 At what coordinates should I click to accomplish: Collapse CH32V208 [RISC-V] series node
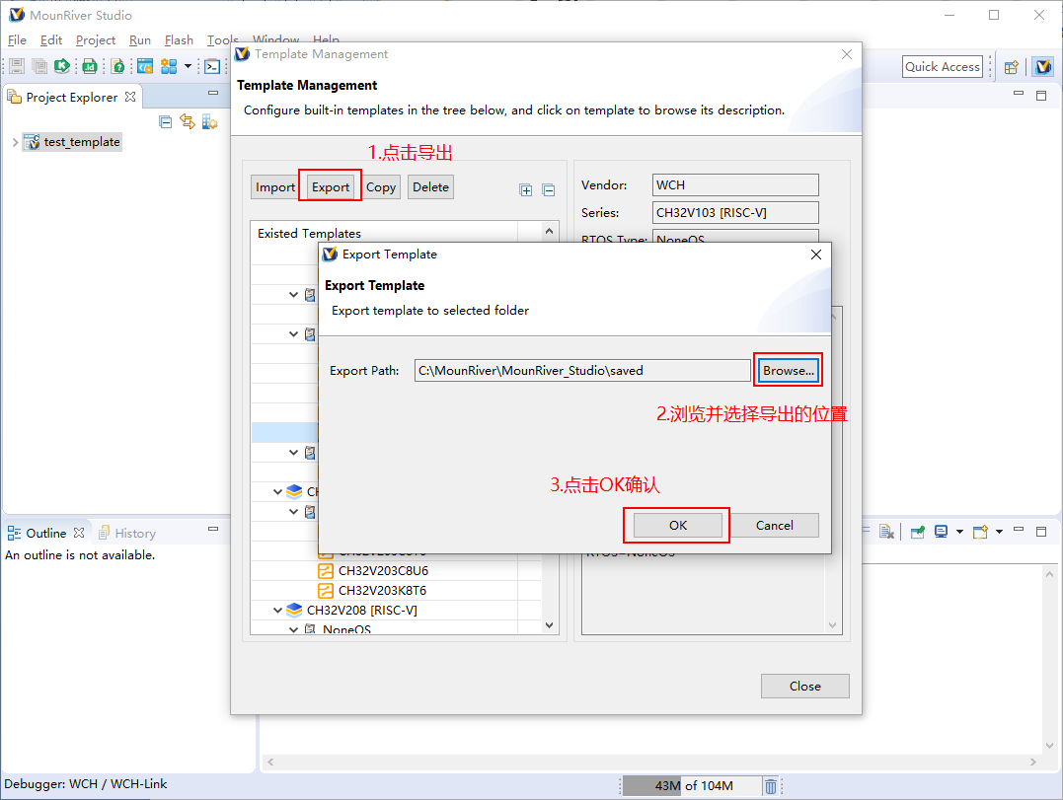pos(278,611)
